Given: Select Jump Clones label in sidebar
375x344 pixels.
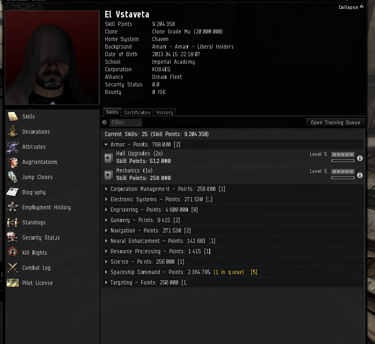Looking at the screenshot, I should tap(37, 177).
